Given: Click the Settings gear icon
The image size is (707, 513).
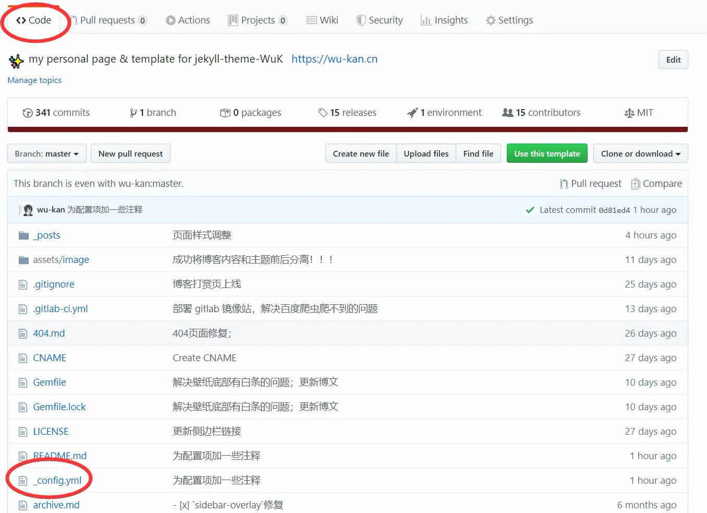Looking at the screenshot, I should point(491,20).
